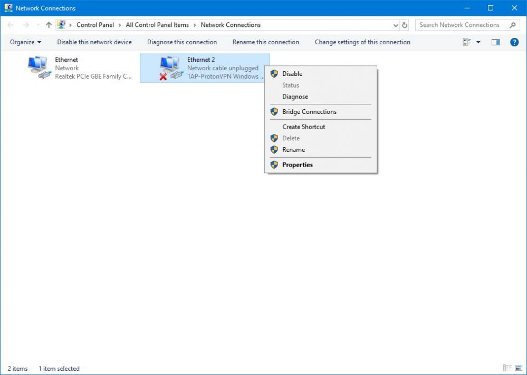Expand the view options dropdown arrow
527x375 pixels.
tap(478, 42)
